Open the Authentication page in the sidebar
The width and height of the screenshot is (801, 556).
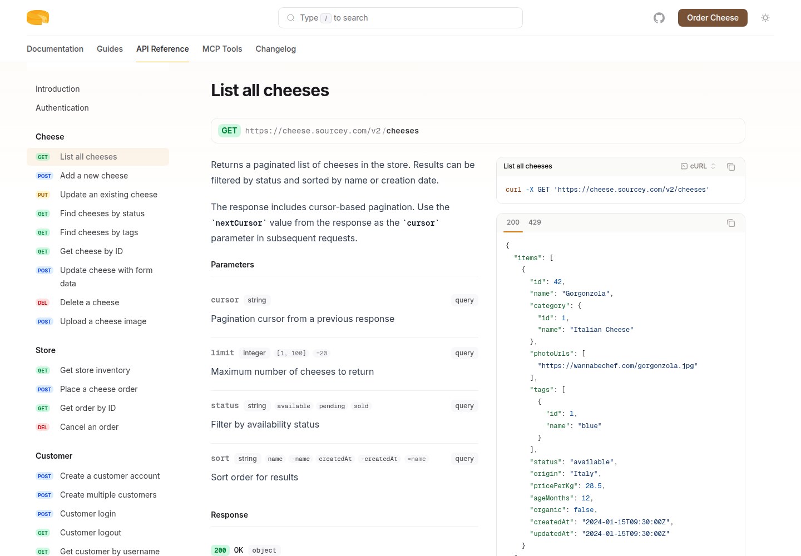(x=62, y=108)
